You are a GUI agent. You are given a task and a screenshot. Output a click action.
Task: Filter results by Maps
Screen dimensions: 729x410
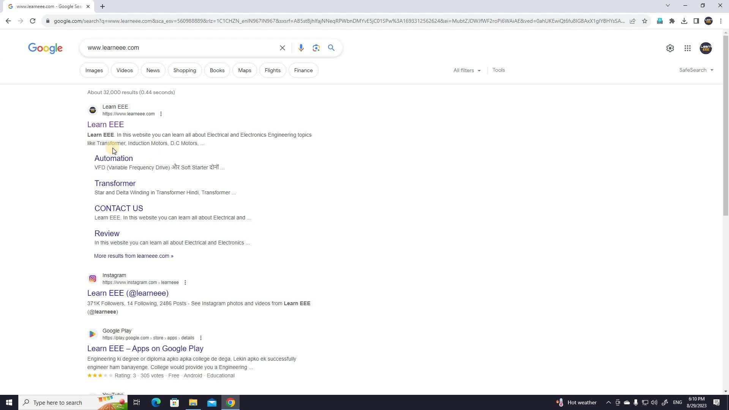click(245, 70)
